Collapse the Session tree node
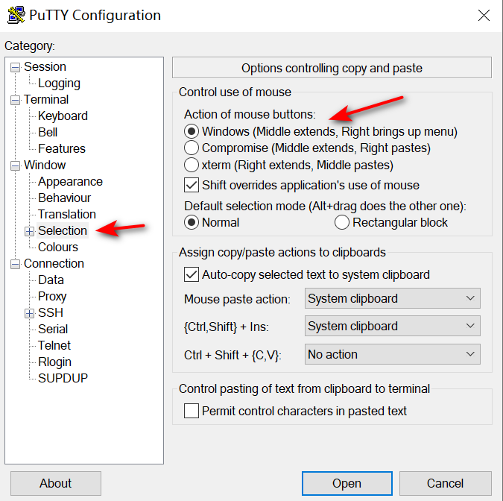 tap(16, 67)
